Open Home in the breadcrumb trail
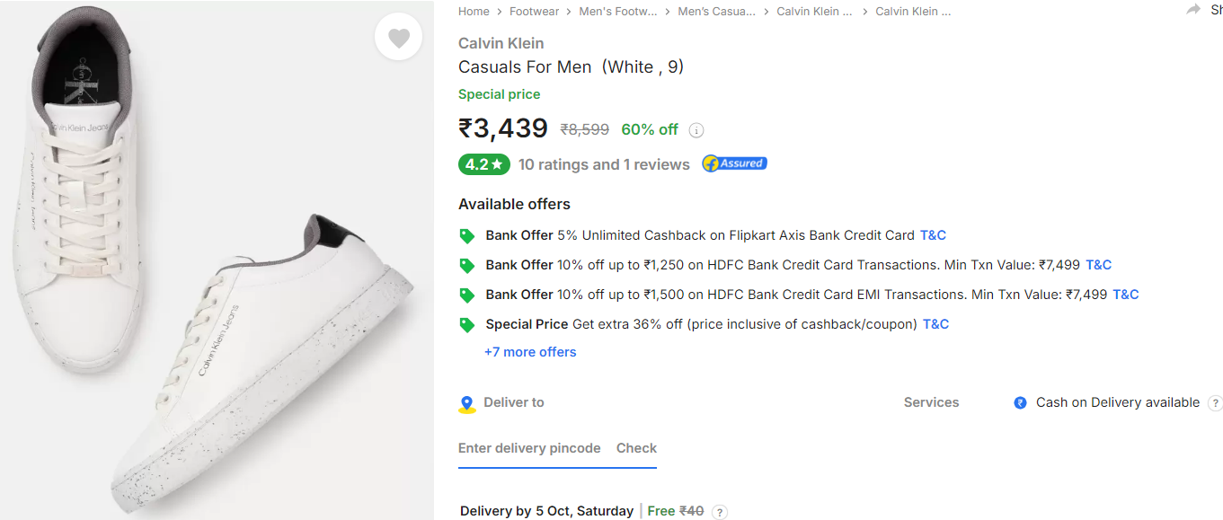Image resolution: width=1223 pixels, height=520 pixels. point(474,12)
